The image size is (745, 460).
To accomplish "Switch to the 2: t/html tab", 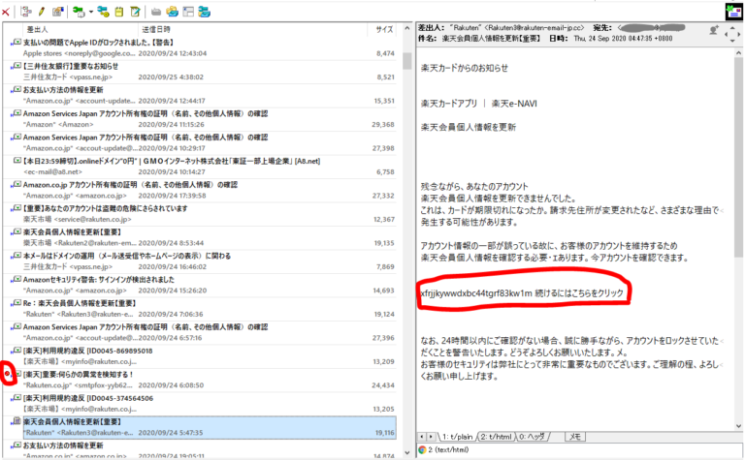I will coord(496,437).
